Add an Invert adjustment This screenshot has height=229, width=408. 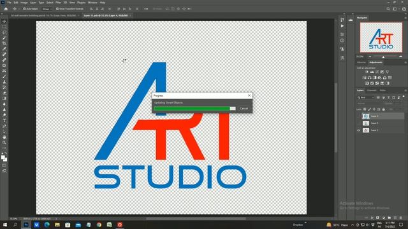(x=367, y=83)
